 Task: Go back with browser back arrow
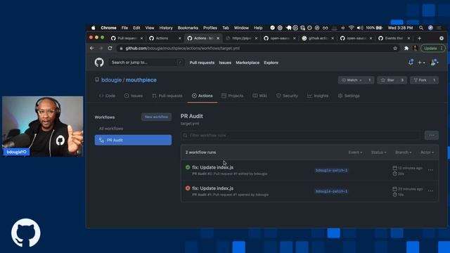[92, 48]
